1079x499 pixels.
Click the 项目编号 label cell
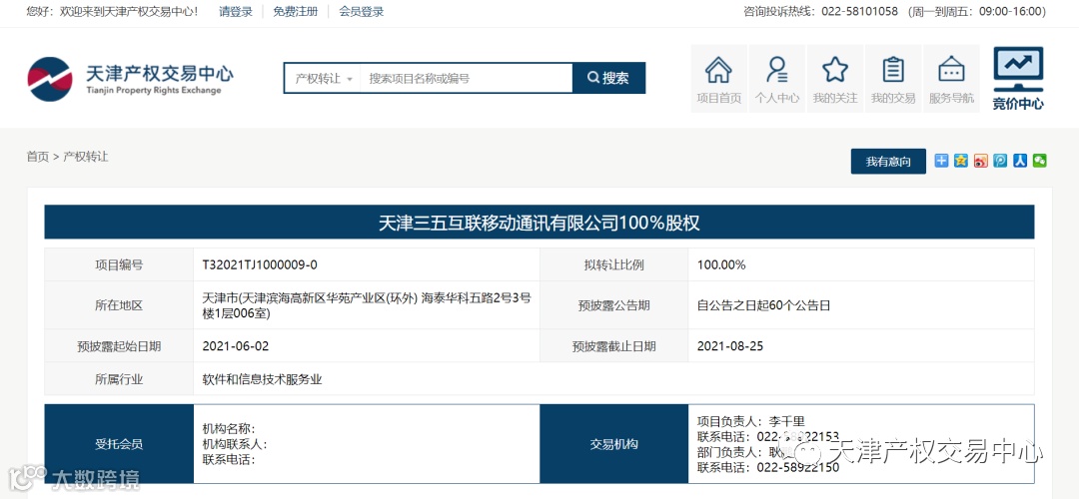pos(119,264)
